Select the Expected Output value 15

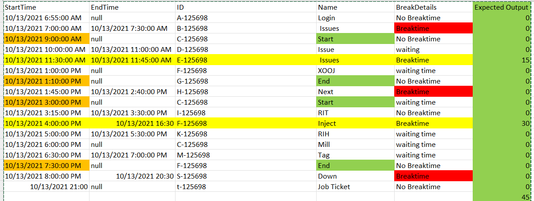501,60
